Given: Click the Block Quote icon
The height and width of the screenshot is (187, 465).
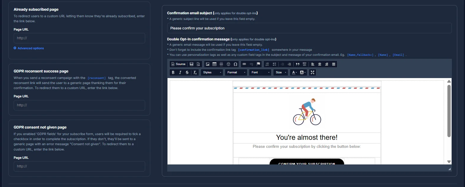Looking at the screenshot, I should [x=297, y=64].
